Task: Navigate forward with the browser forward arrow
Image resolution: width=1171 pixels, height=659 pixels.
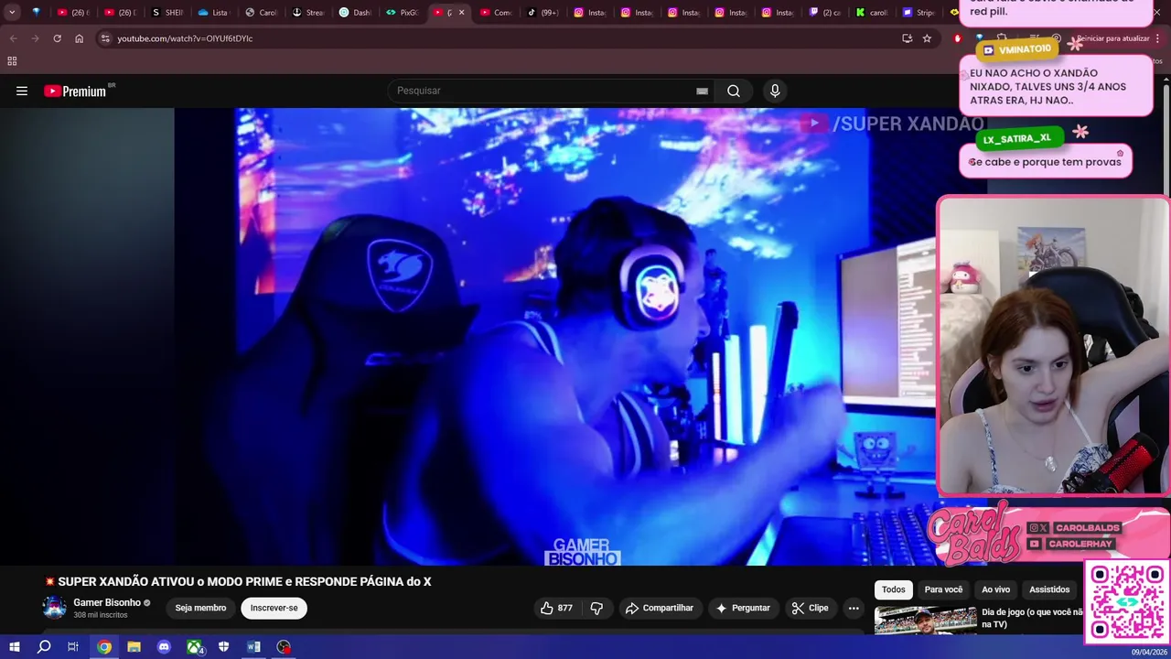Action: [x=35, y=38]
